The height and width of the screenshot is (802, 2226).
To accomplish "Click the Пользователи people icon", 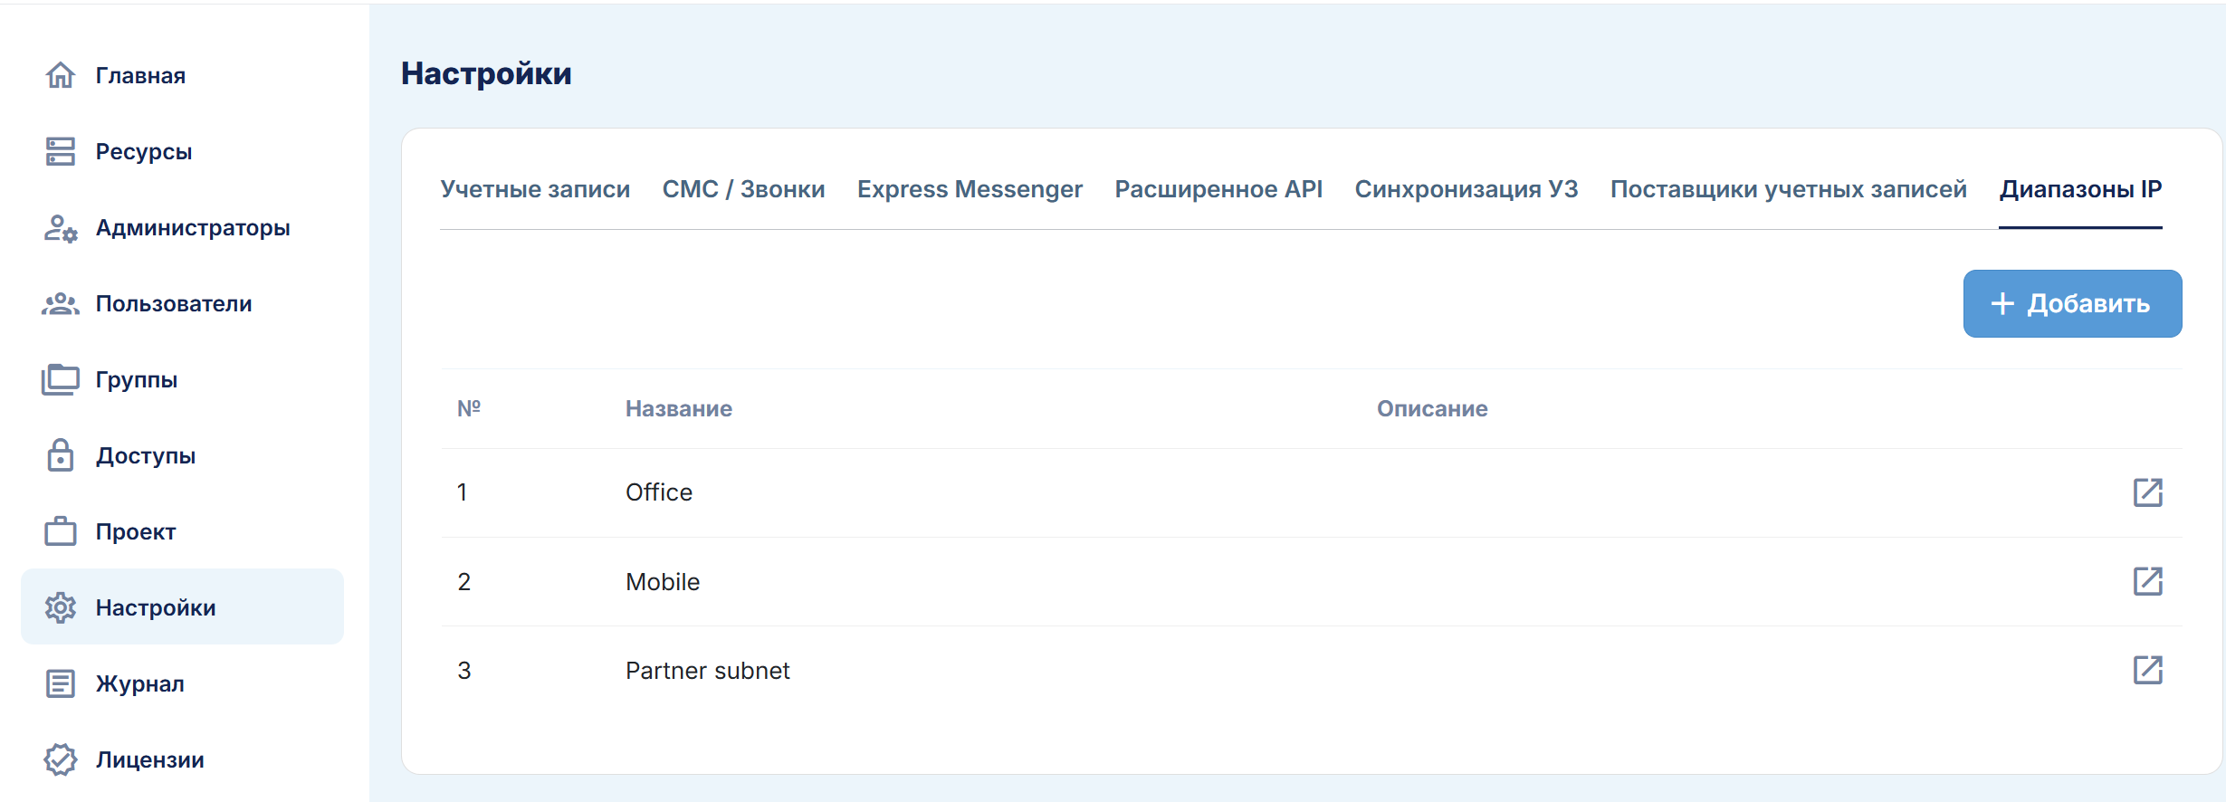I will (x=61, y=304).
